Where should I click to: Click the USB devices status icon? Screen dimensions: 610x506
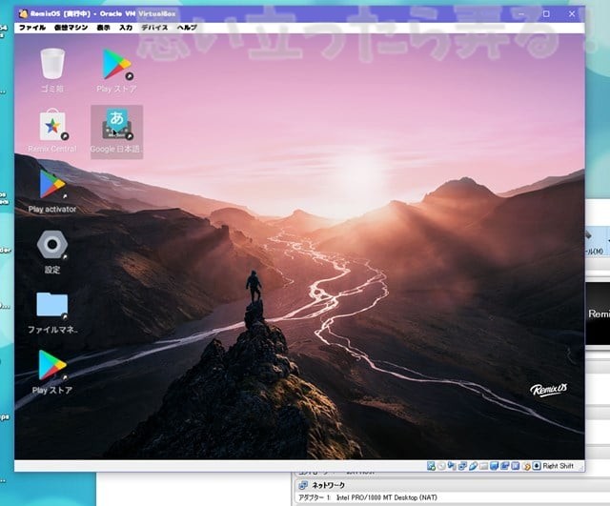point(473,466)
